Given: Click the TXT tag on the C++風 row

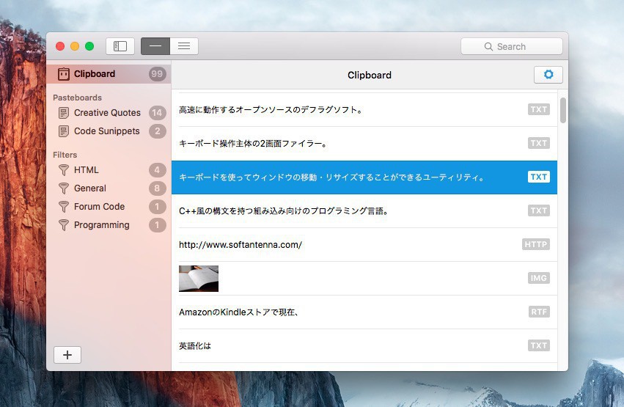Looking at the screenshot, I should (539, 210).
